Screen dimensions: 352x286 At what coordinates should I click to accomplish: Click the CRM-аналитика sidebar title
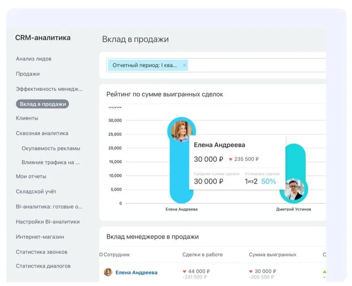pyautogui.click(x=43, y=38)
